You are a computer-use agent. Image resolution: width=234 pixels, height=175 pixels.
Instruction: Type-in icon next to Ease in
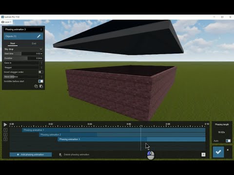click(41, 63)
